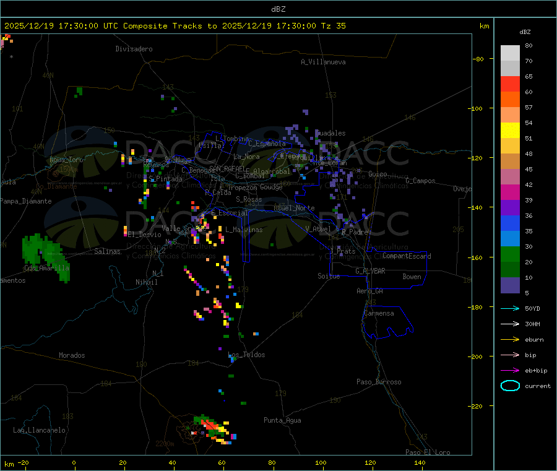
Task: Click the 'Bowen' map label
Action: pyautogui.click(x=412, y=277)
